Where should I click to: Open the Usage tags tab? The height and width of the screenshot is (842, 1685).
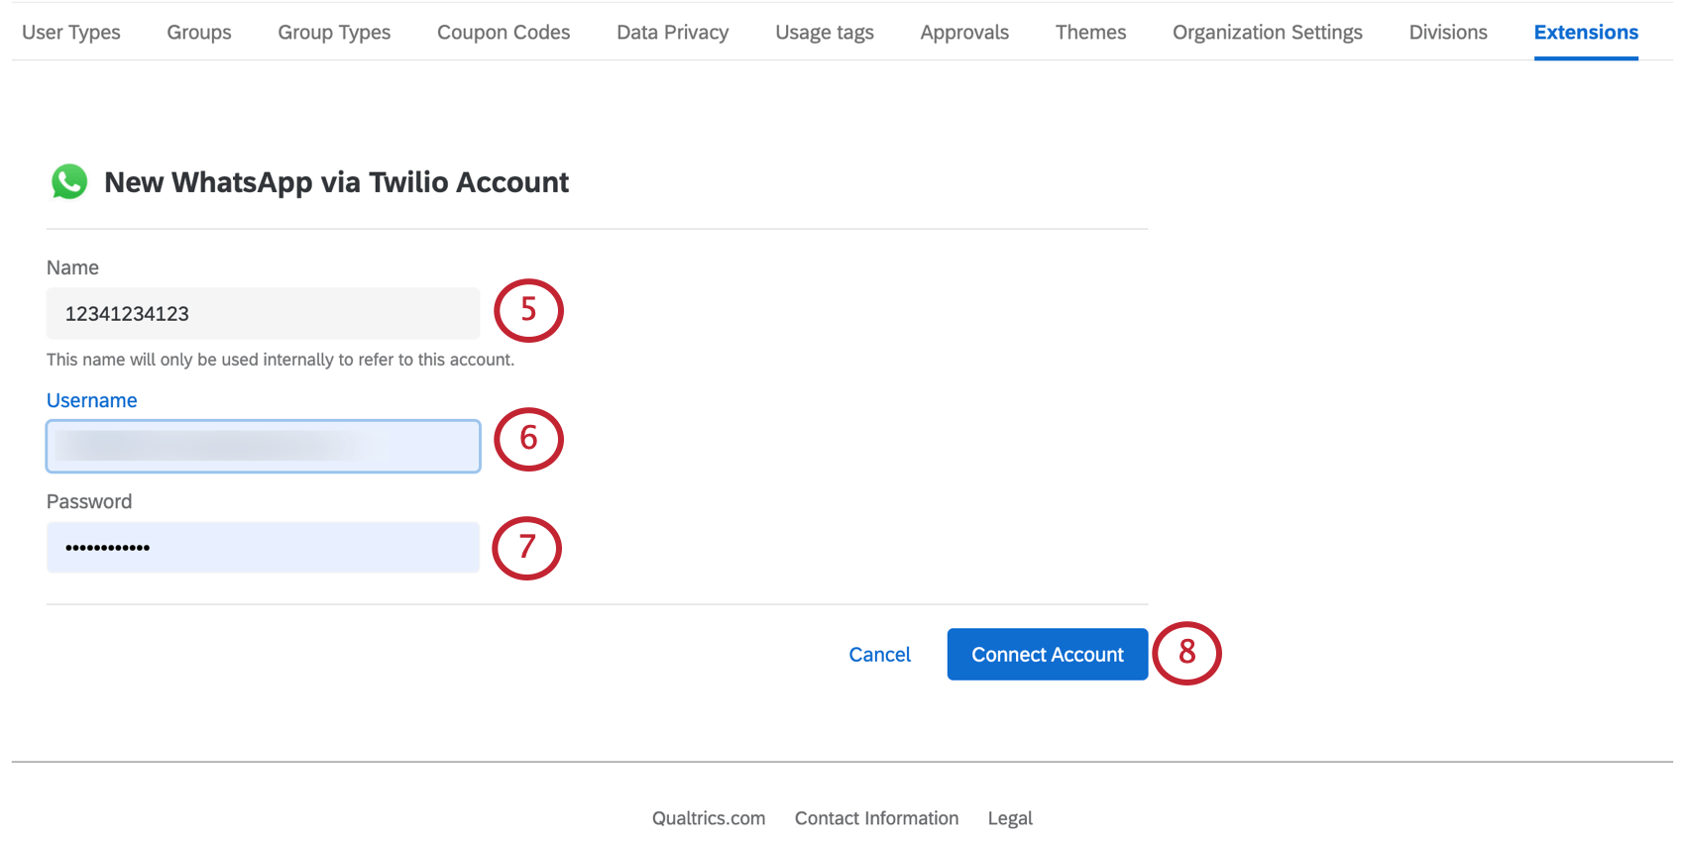point(825,33)
